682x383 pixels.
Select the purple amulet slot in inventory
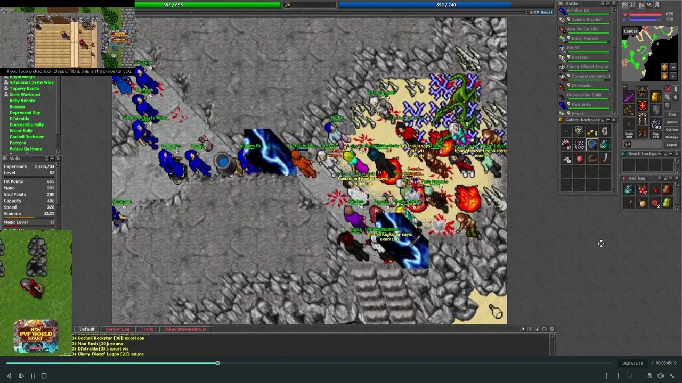pyautogui.click(x=629, y=96)
